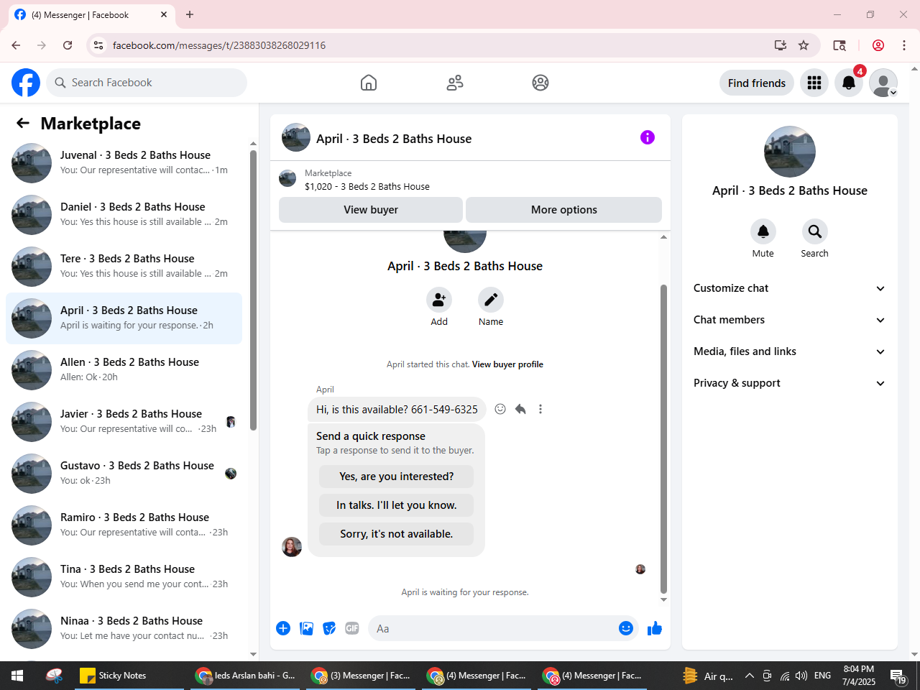Open a new browser tab
The height and width of the screenshot is (690, 920).
tap(190, 14)
